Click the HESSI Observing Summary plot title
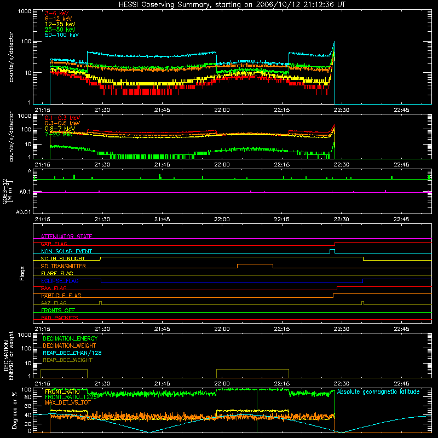 click(232, 4)
